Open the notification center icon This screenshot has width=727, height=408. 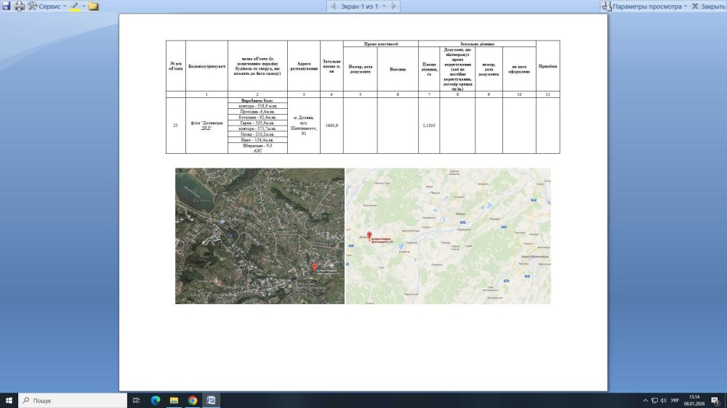(x=716, y=400)
